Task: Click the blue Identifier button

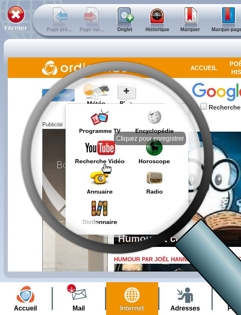Action: click(x=58, y=95)
